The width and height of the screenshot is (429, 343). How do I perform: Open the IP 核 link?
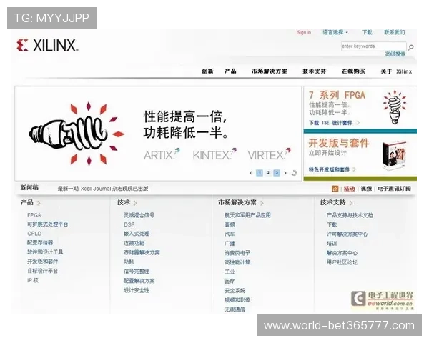point(33,280)
